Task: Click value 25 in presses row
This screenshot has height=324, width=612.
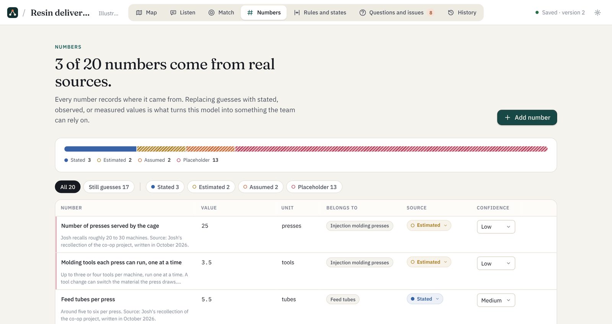Action: [205, 226]
